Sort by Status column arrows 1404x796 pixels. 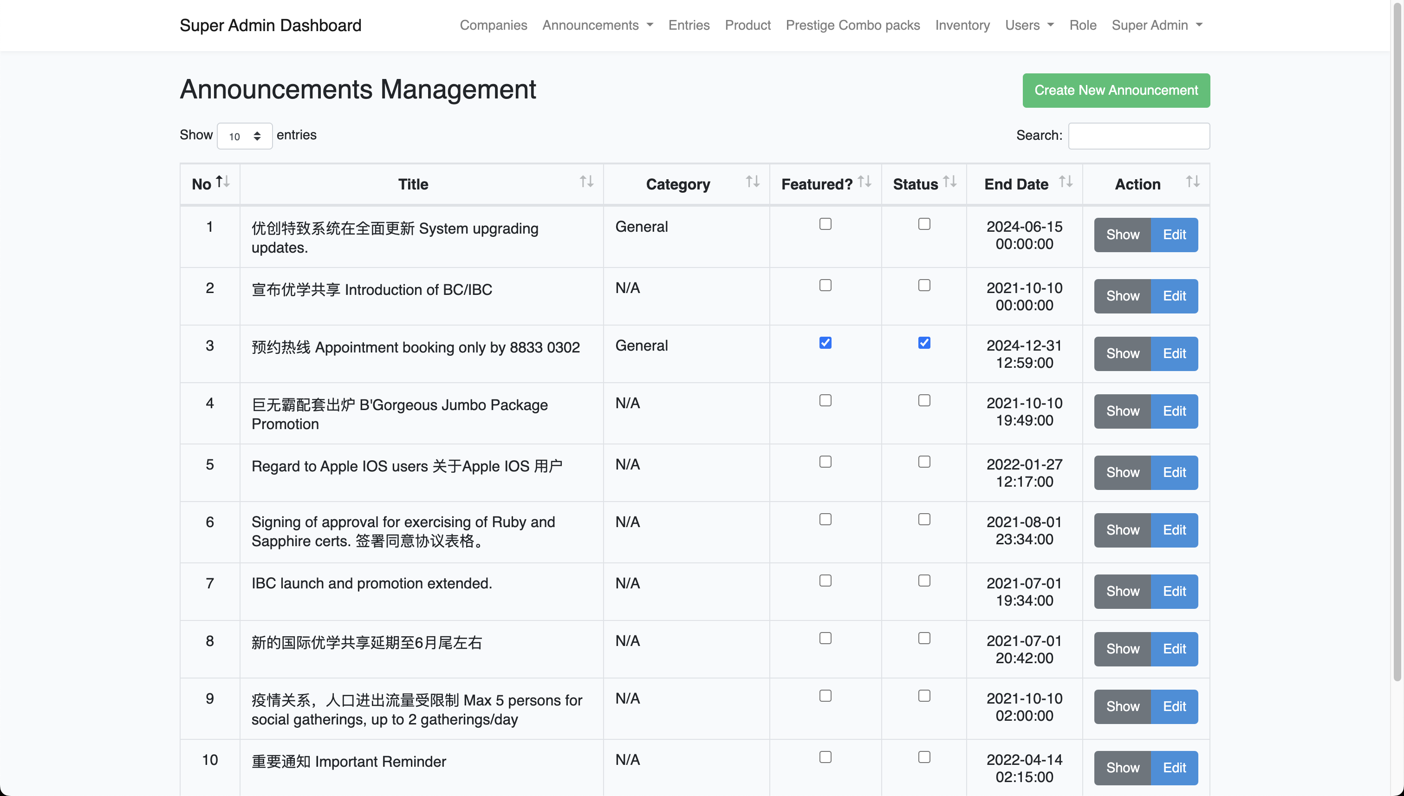[950, 182]
